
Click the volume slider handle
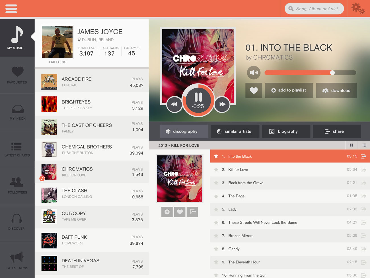point(332,73)
